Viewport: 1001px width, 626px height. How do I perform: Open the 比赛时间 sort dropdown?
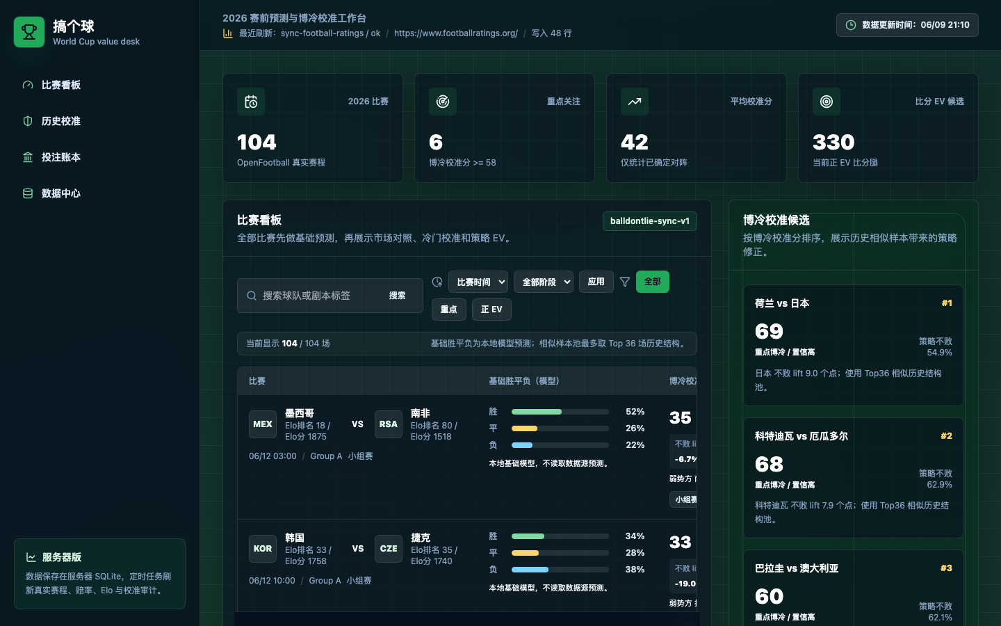coord(478,282)
